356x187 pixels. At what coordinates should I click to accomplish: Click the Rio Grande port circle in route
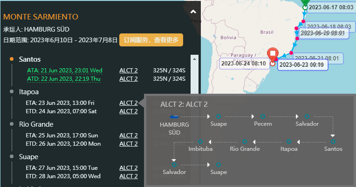(245, 141)
